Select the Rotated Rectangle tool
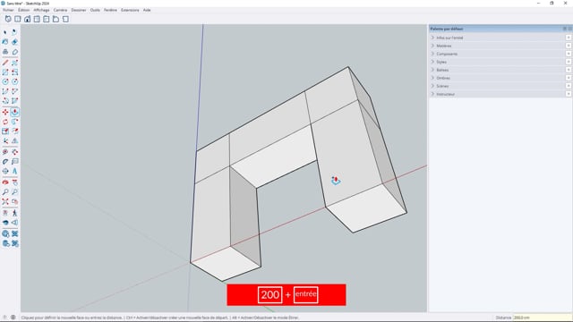The image size is (573, 322). pos(14,72)
